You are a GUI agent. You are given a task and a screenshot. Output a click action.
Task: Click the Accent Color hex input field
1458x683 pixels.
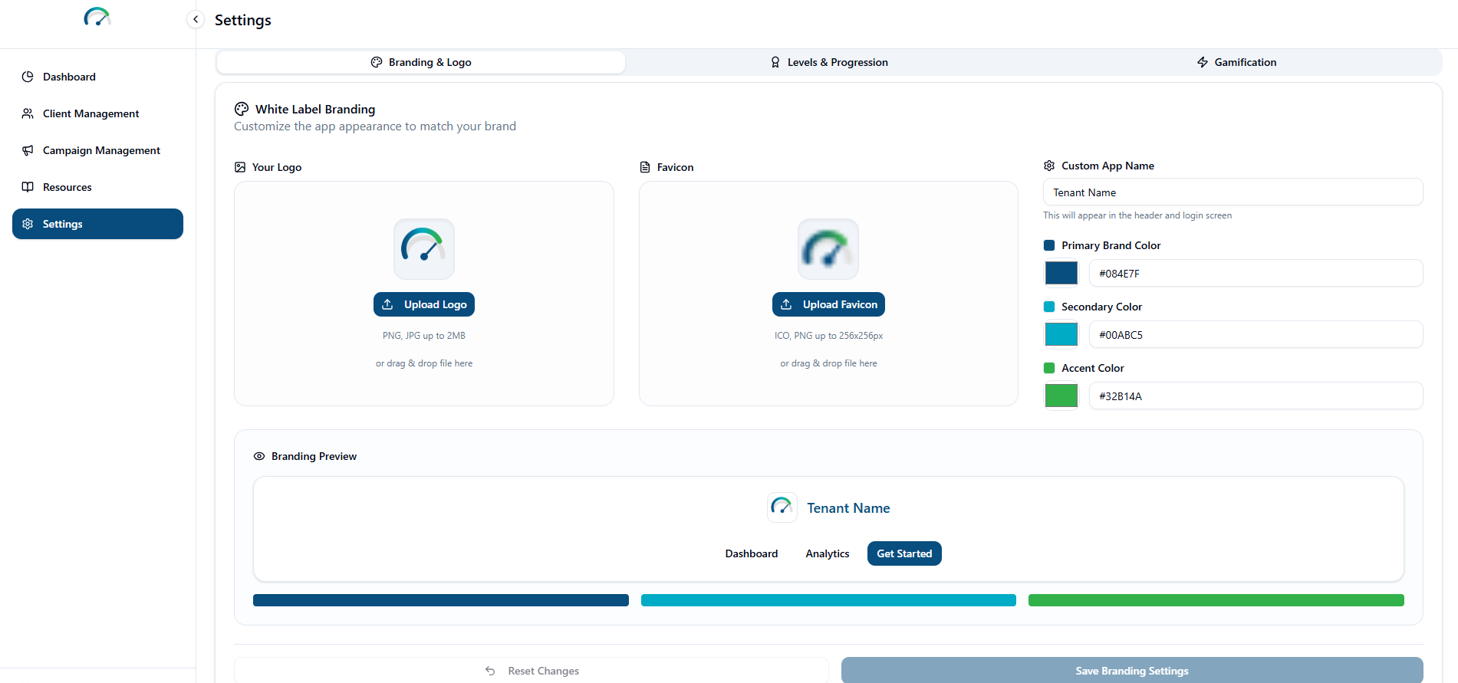click(1256, 396)
